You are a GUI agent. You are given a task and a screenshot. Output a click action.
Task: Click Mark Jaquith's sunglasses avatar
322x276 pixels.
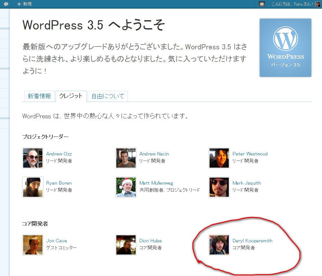pyautogui.click(x=219, y=187)
